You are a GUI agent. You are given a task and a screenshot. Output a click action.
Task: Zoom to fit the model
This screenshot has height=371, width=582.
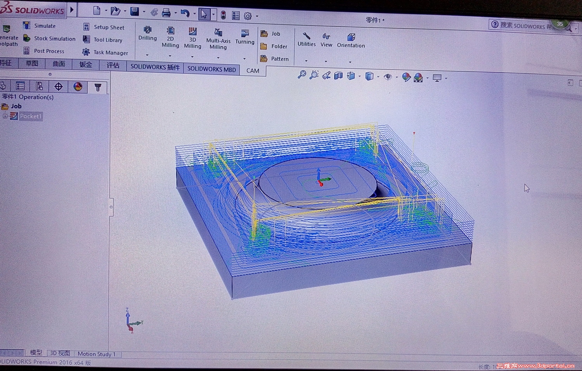pyautogui.click(x=302, y=75)
